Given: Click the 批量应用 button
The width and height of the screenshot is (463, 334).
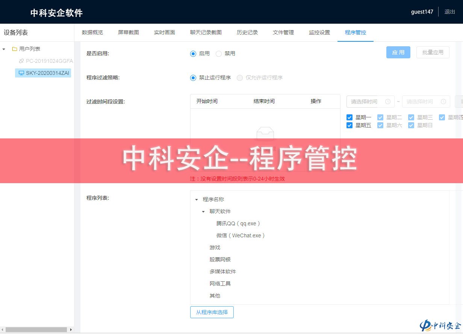Looking at the screenshot, I should (433, 52).
